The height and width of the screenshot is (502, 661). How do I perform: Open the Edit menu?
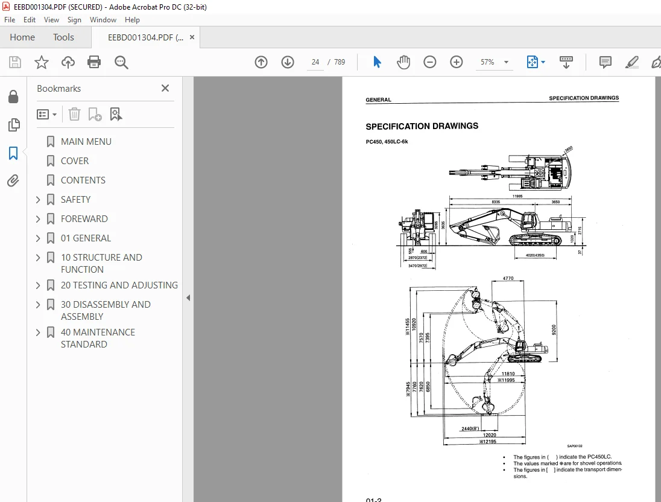point(30,20)
